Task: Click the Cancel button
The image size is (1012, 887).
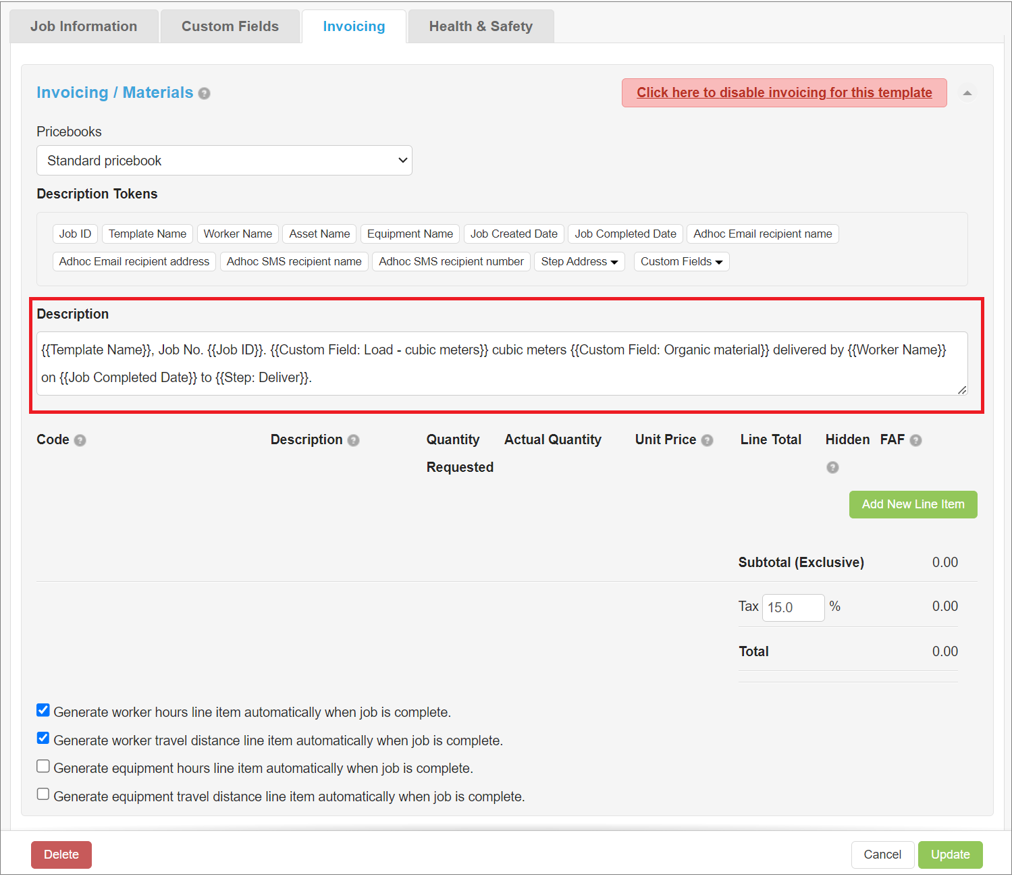Action: tap(882, 855)
